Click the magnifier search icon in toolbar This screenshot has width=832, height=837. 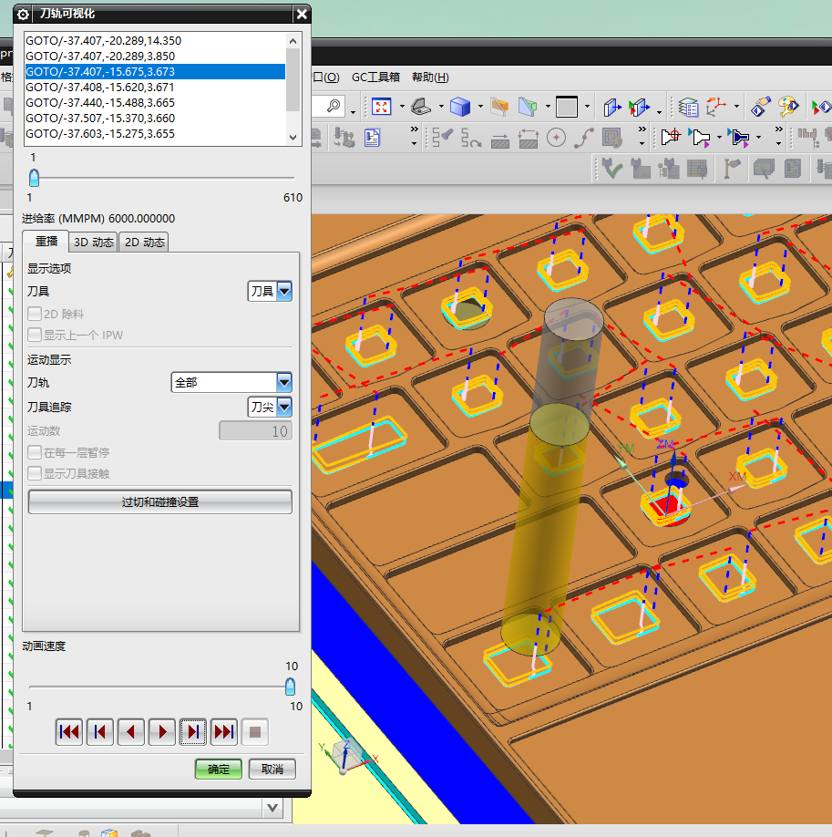[x=334, y=106]
